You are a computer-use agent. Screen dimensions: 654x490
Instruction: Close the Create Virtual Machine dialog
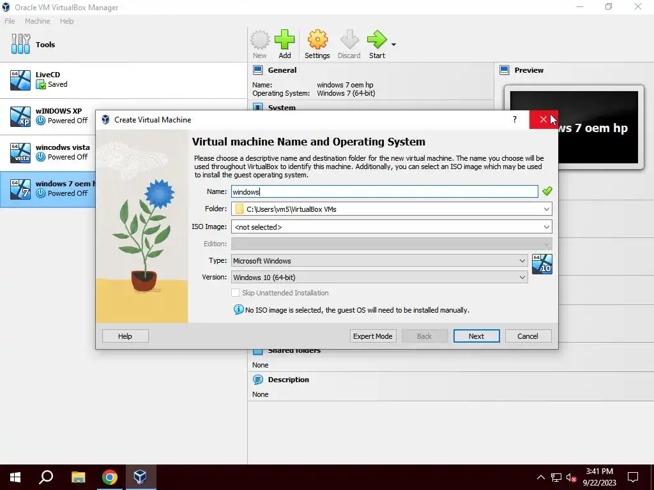544,119
